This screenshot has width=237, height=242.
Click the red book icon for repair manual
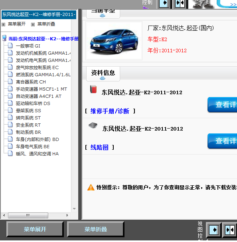[93, 89]
